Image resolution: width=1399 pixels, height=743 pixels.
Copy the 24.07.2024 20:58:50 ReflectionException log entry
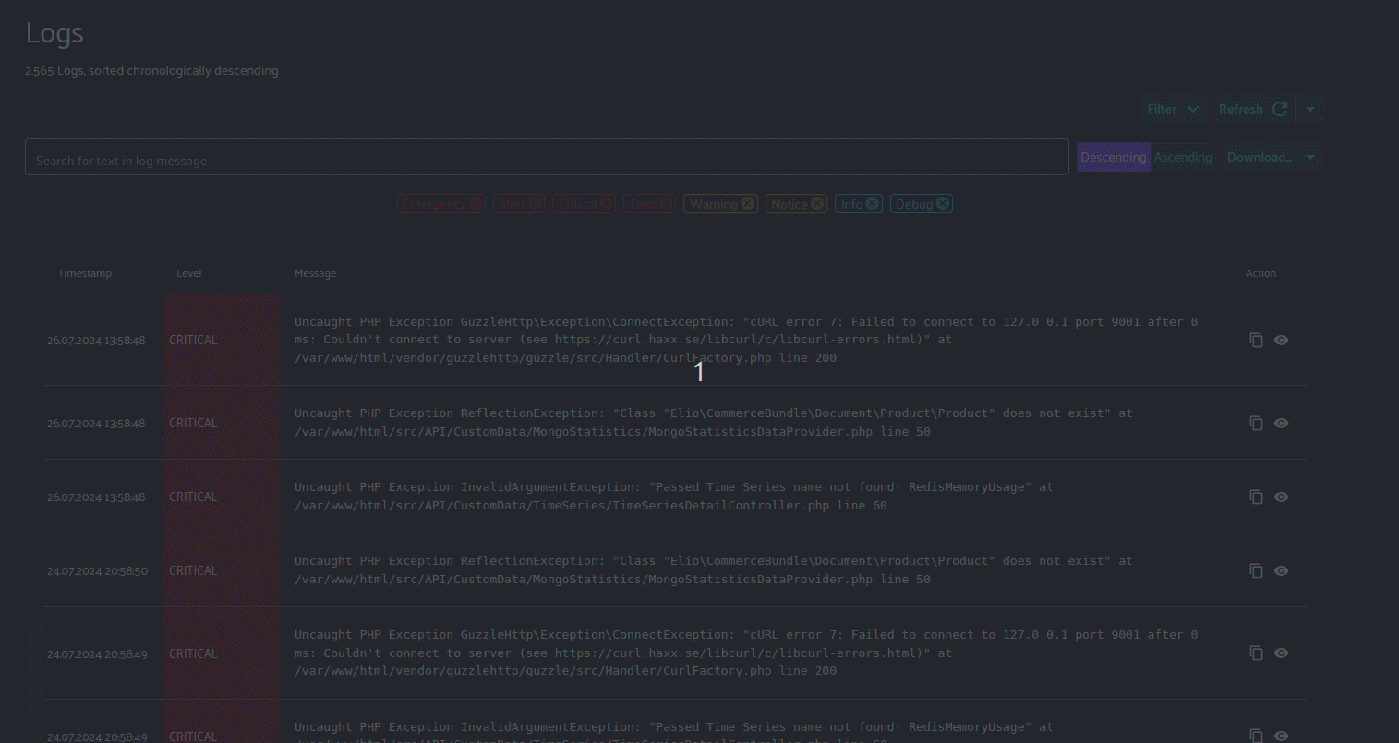pyautogui.click(x=1256, y=570)
